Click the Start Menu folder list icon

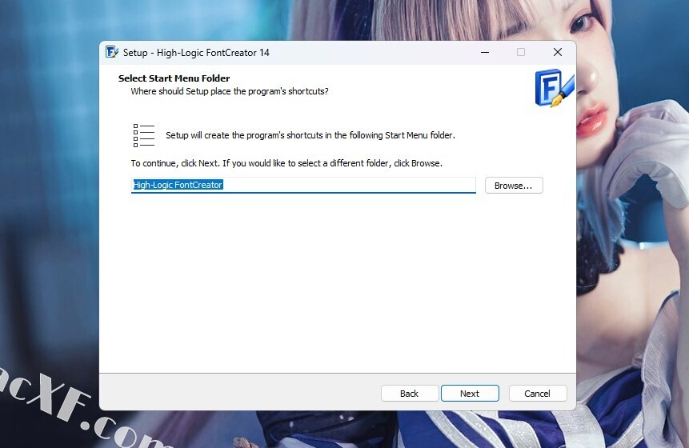coord(144,135)
